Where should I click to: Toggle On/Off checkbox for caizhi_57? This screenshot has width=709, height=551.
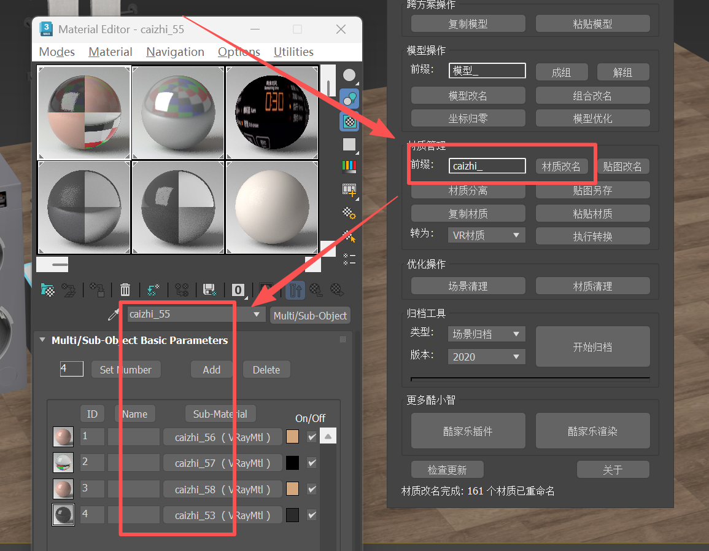click(x=312, y=463)
